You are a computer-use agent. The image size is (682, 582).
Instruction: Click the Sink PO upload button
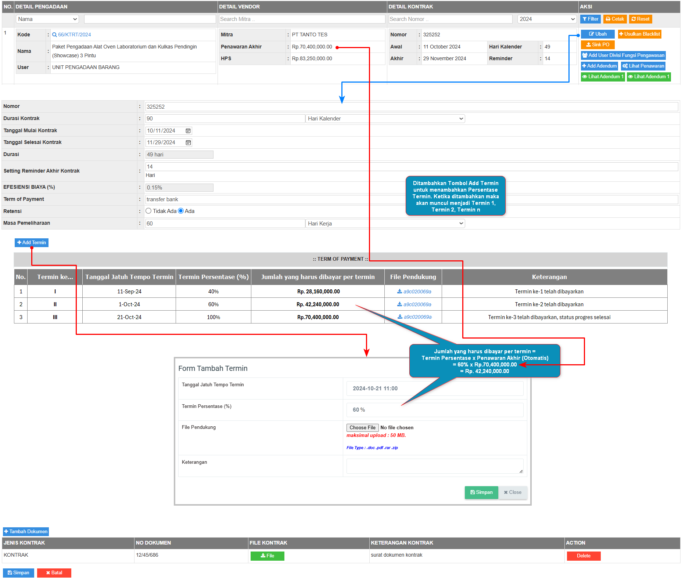tap(597, 45)
